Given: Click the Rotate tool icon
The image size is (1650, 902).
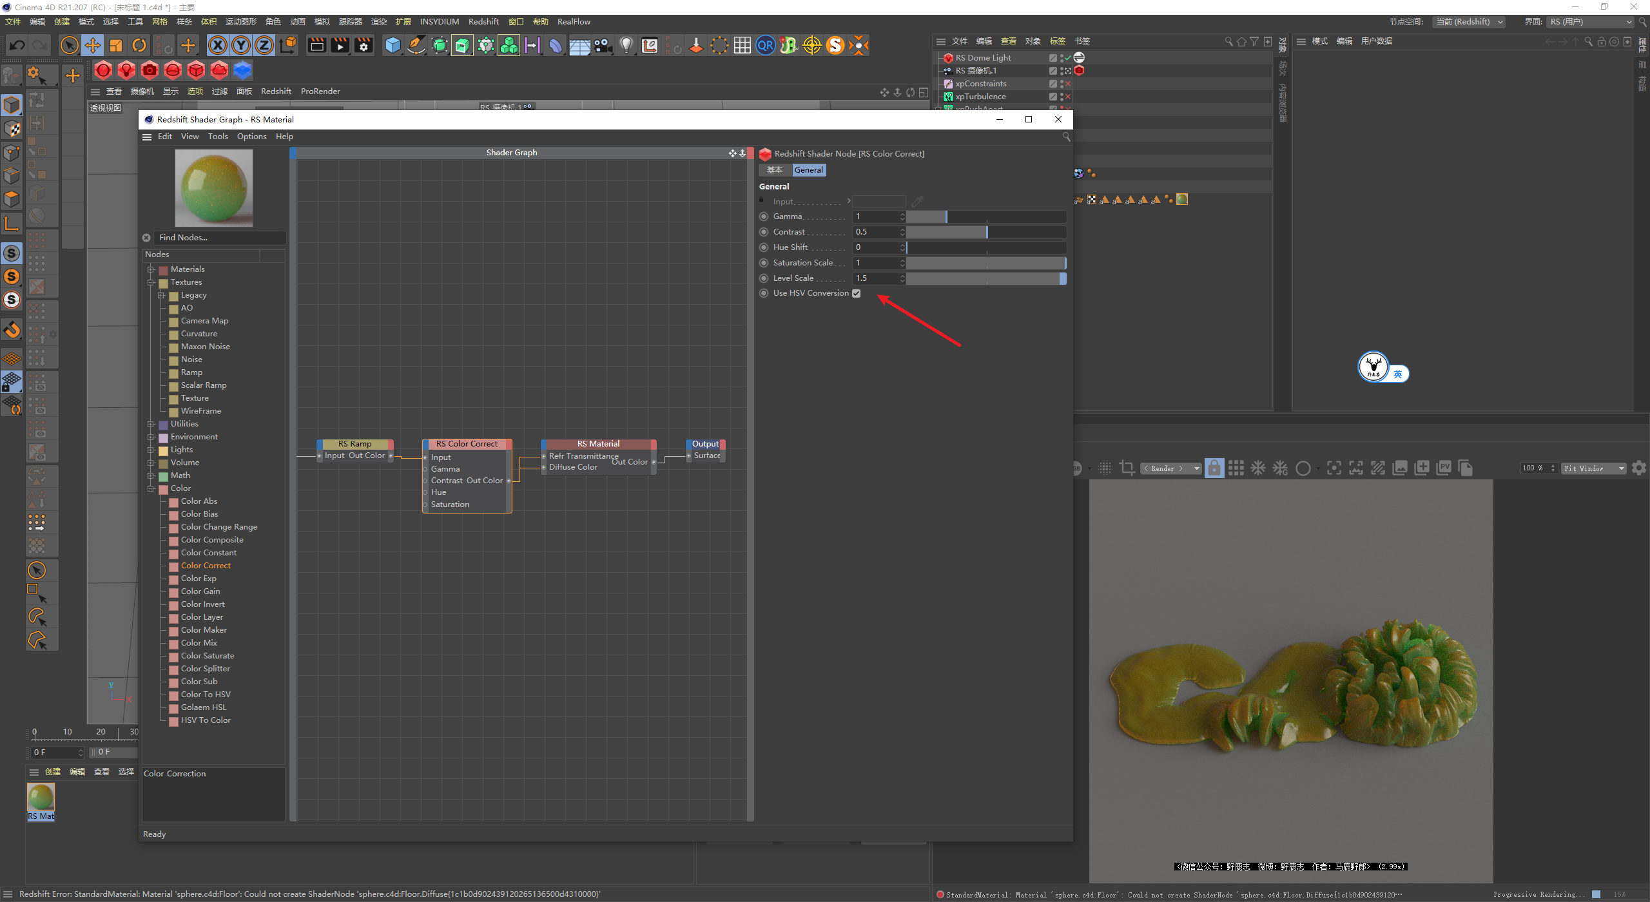Looking at the screenshot, I should [139, 45].
